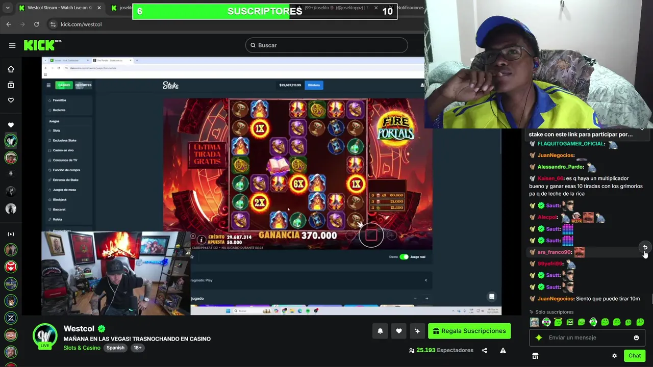Screen dimensions: 653x367
Task: Click the 18+ tag under the stream title
Action: pyautogui.click(x=137, y=348)
